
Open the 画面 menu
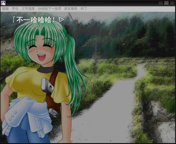pos(5,9)
